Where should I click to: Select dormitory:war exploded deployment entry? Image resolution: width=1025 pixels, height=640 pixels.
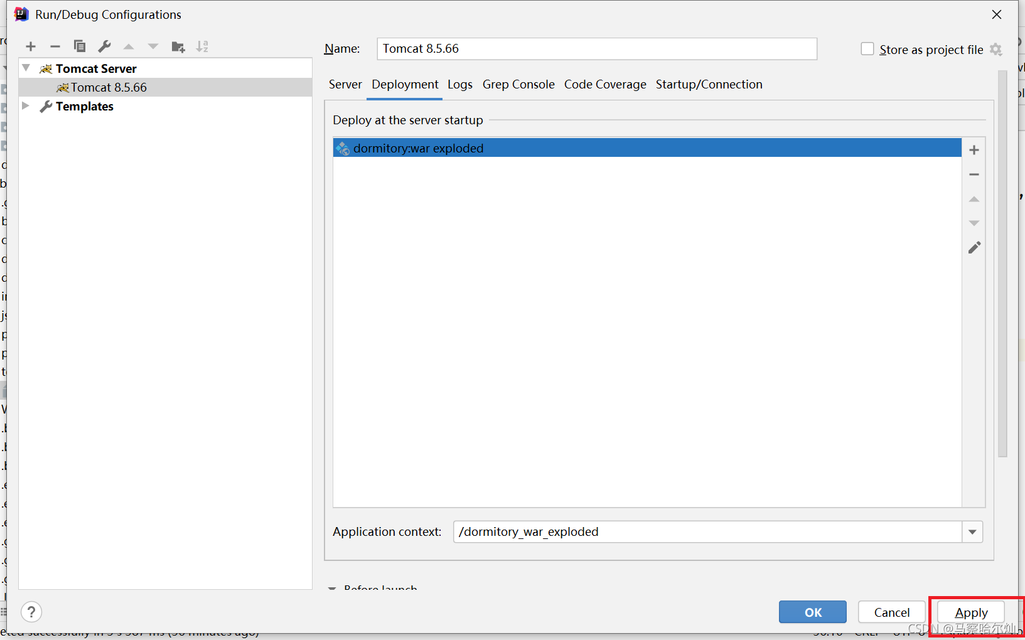[647, 148]
